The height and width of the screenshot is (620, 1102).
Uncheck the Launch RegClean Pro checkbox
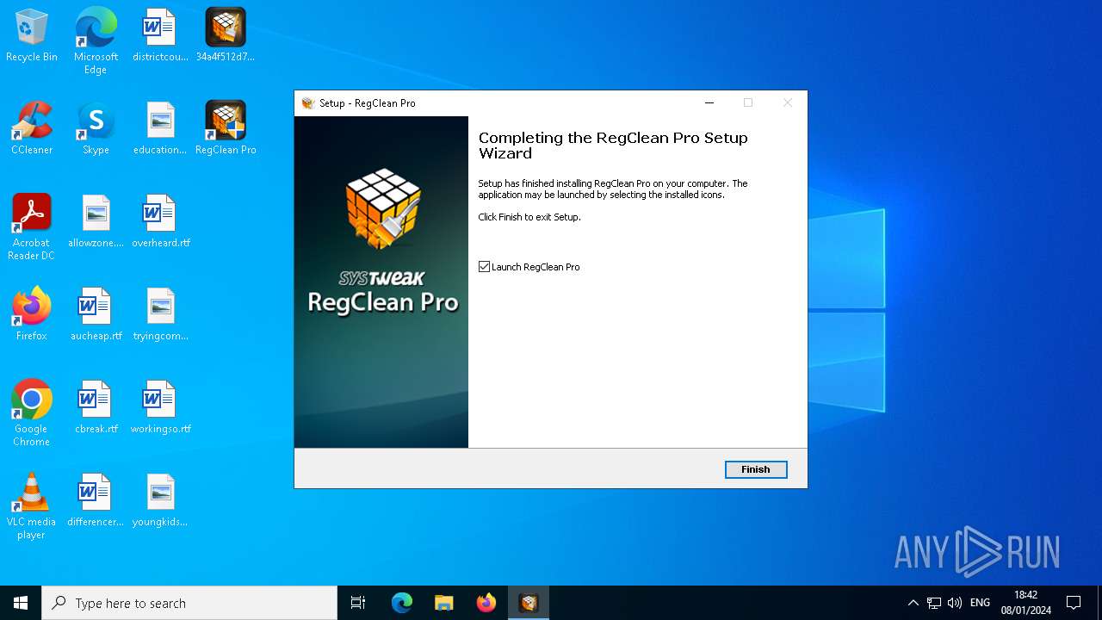484,267
